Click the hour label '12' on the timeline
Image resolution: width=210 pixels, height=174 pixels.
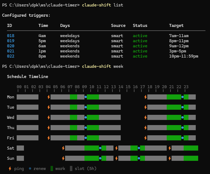(x=106, y=87)
